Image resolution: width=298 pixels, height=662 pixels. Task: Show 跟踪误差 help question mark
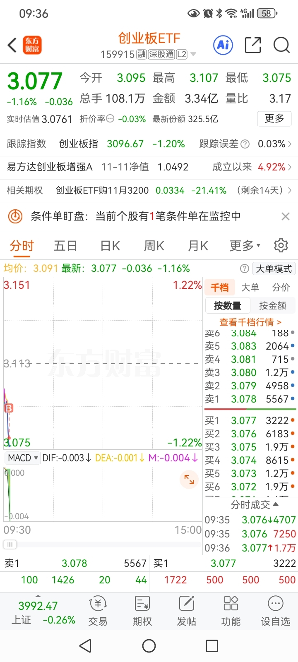[x=245, y=144]
